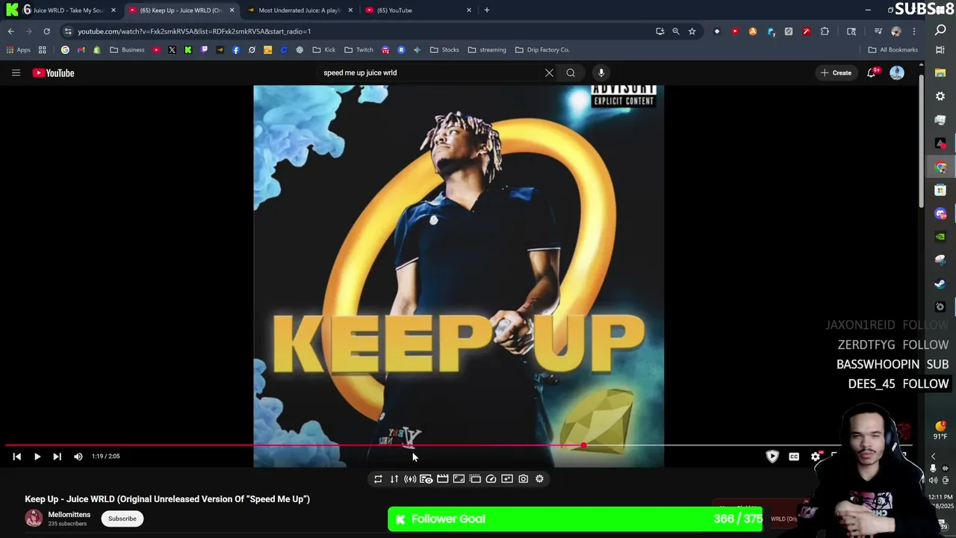Play the Keep Up video
This screenshot has height=538, width=956.
[37, 456]
